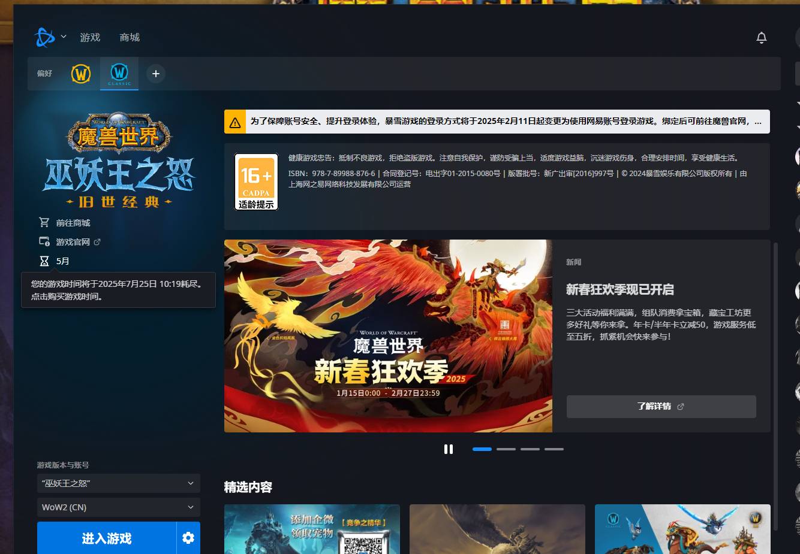This screenshot has width=800, height=554.
Task: Open game settings gear next to 进入游戏
Action: click(188, 538)
